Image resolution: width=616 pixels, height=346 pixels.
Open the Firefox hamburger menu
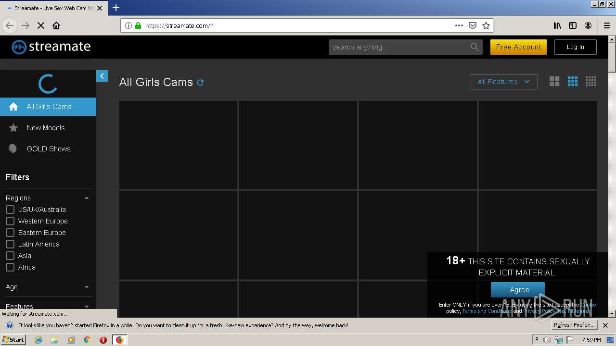[607, 25]
